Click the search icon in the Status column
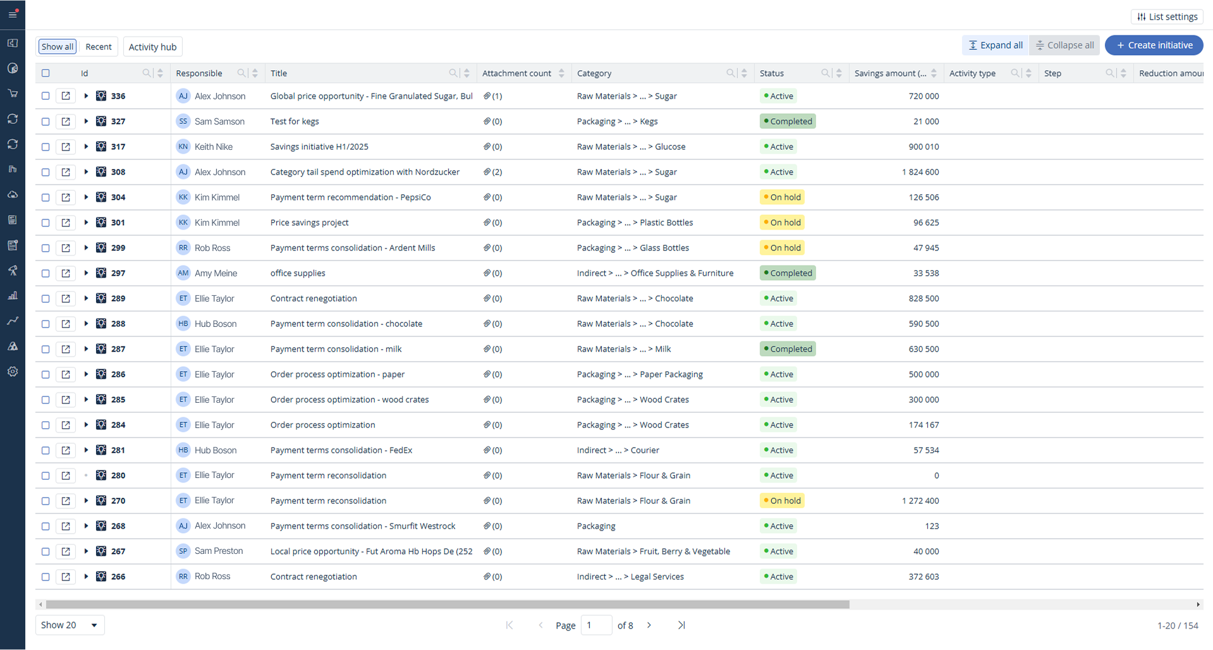 tap(825, 73)
